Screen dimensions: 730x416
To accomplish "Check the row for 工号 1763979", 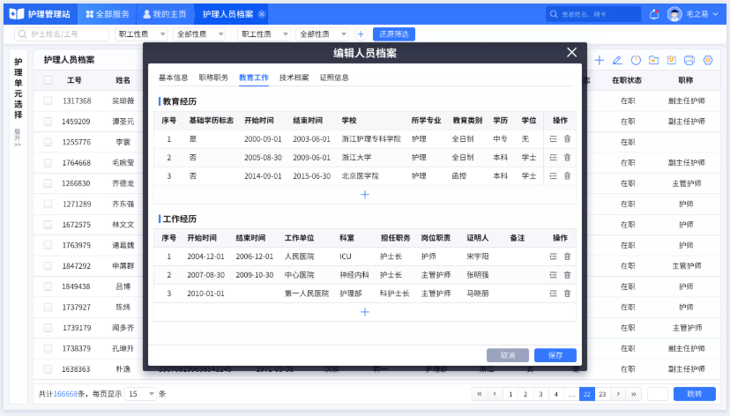I will (x=48, y=245).
